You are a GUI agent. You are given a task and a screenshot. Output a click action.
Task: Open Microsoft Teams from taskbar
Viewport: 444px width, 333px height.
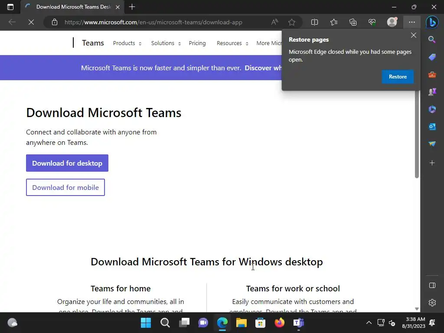pyautogui.click(x=298, y=323)
